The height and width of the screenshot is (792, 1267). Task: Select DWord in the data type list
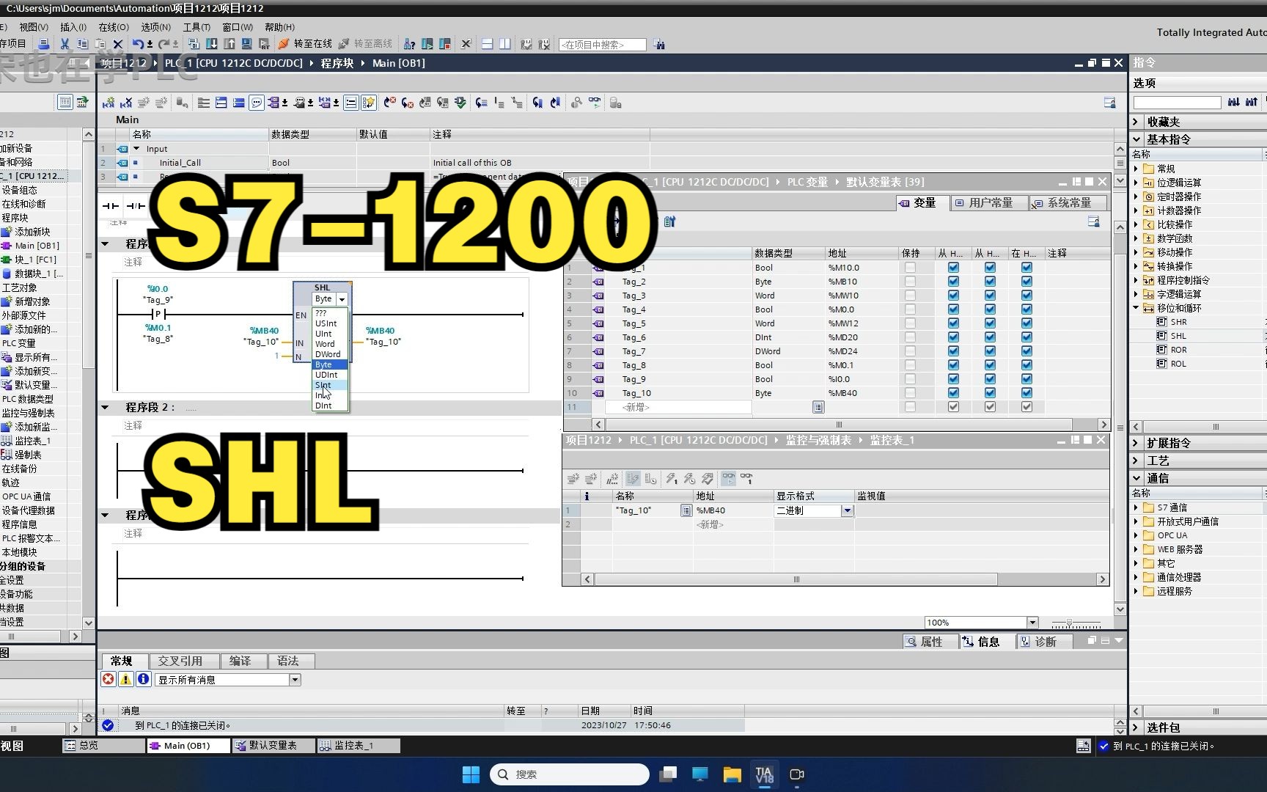click(x=328, y=354)
